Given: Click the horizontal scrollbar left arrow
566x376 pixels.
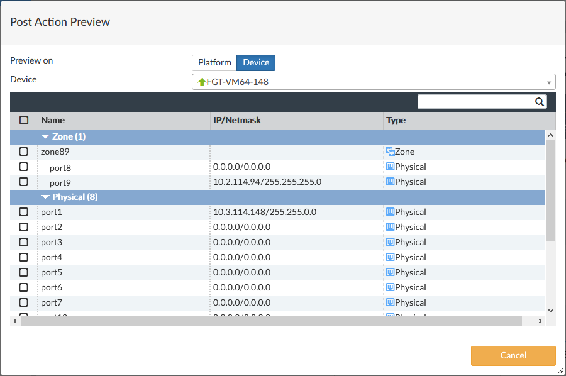Looking at the screenshot, I should [x=15, y=321].
